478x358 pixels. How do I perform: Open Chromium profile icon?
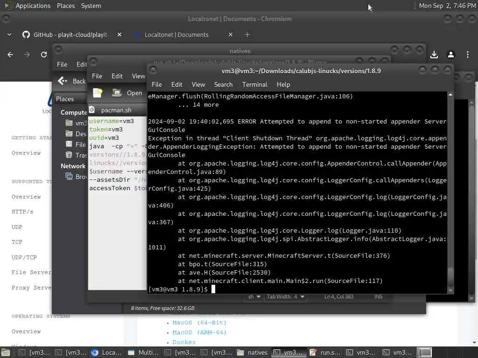point(451,55)
